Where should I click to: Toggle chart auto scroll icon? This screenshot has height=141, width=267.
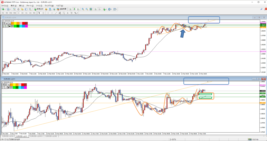point(95,9)
